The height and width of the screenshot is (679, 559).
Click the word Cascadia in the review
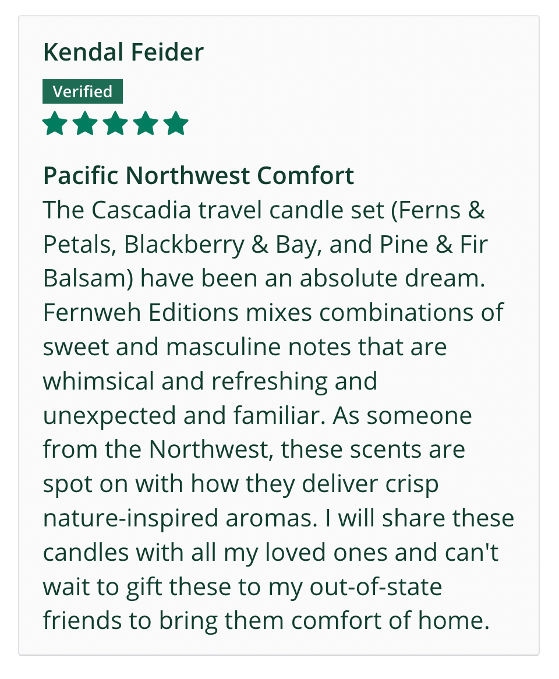pos(141,210)
